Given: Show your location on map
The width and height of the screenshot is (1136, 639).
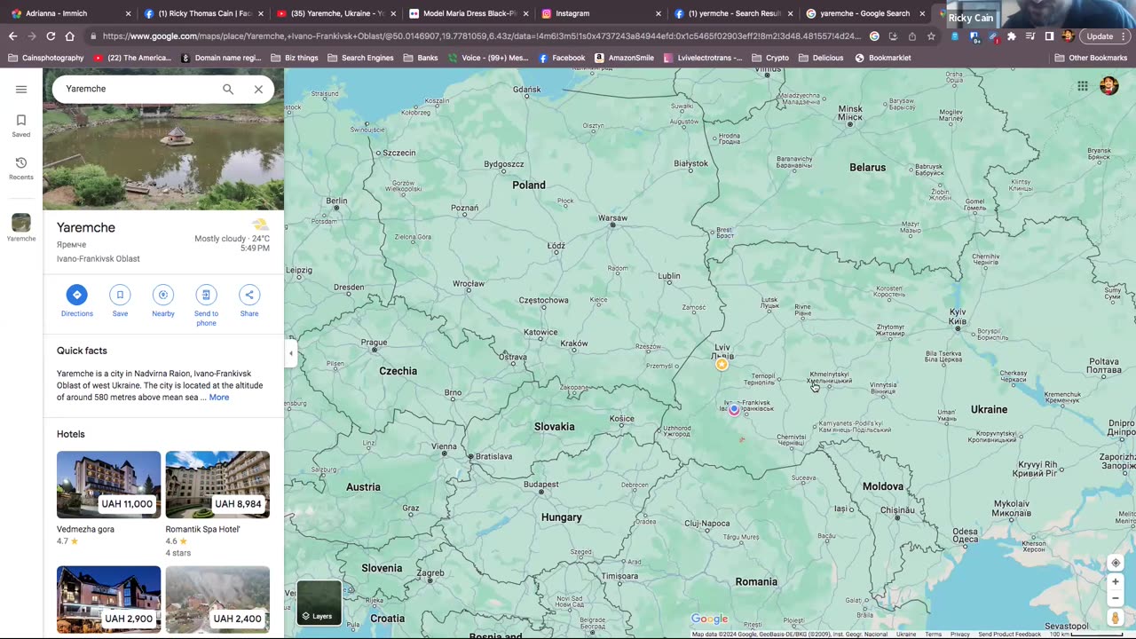Looking at the screenshot, I should click(x=1116, y=563).
